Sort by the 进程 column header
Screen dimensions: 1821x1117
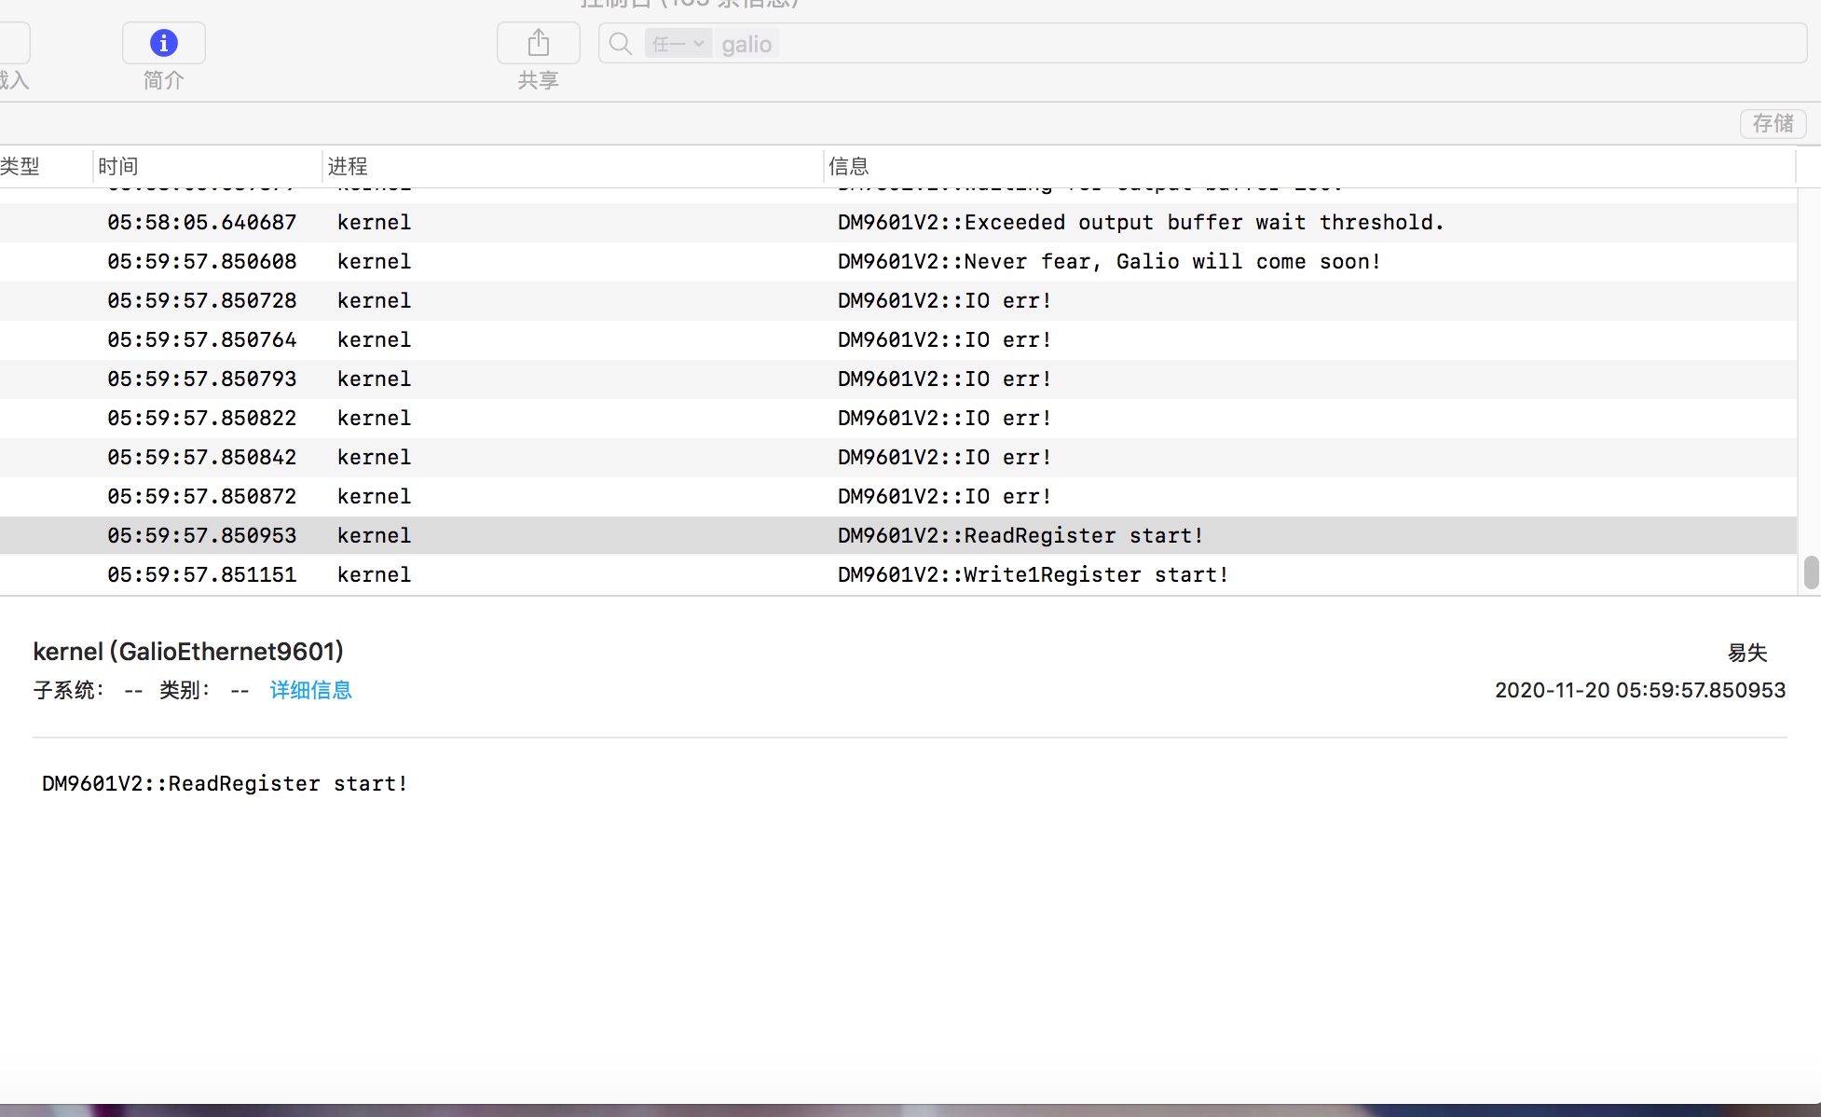pyautogui.click(x=348, y=166)
